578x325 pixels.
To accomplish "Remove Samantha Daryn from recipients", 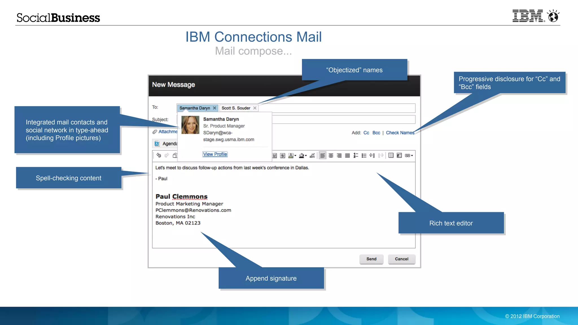I will (x=214, y=108).
